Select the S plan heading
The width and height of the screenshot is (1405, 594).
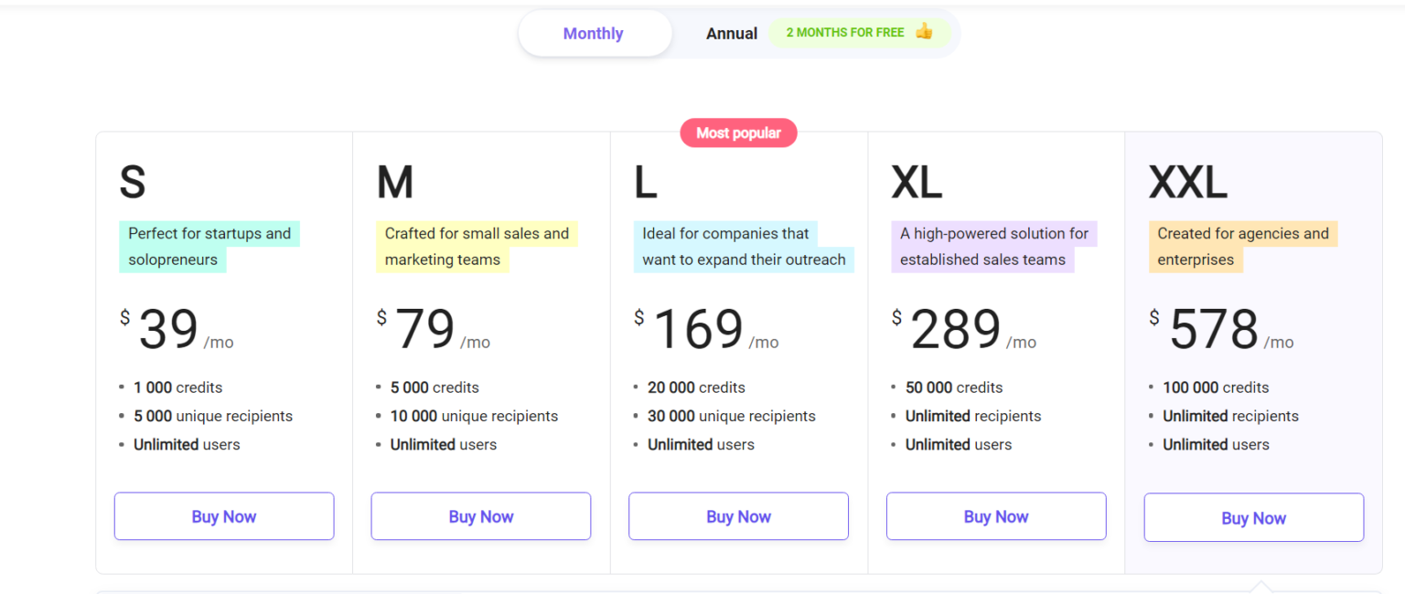(x=132, y=181)
